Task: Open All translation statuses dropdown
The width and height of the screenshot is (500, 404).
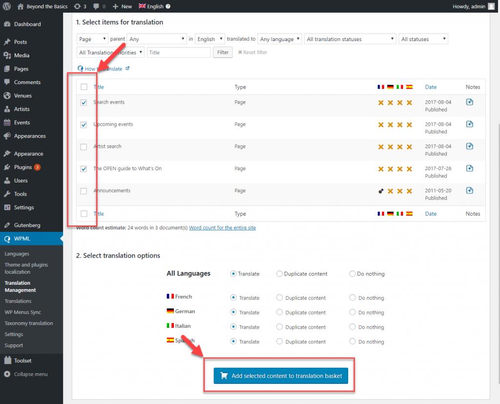Action: [350, 39]
